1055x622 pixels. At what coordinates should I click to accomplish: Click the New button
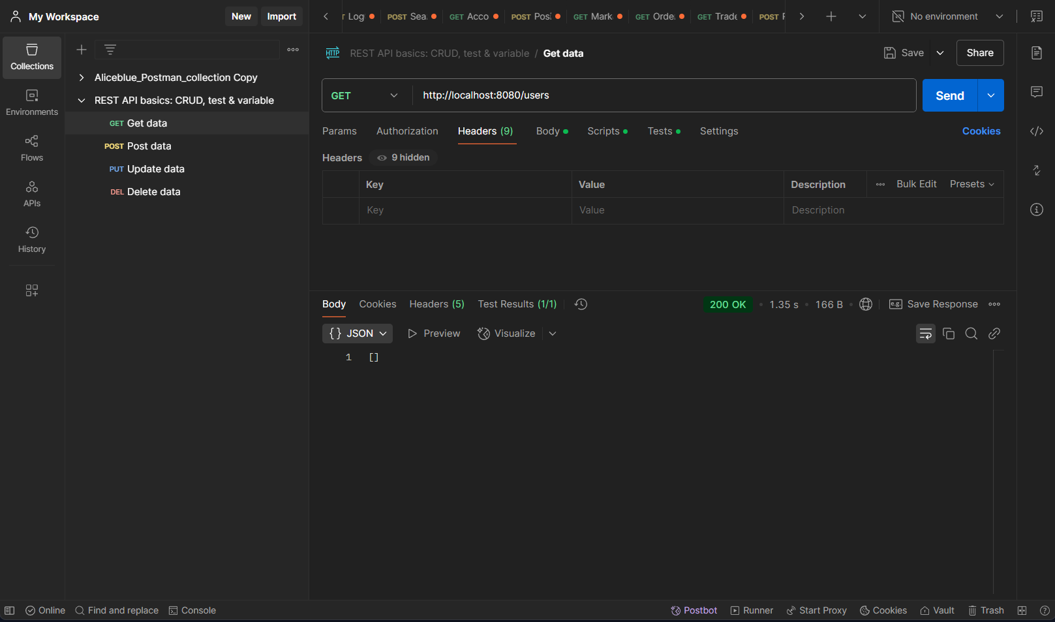[241, 16]
